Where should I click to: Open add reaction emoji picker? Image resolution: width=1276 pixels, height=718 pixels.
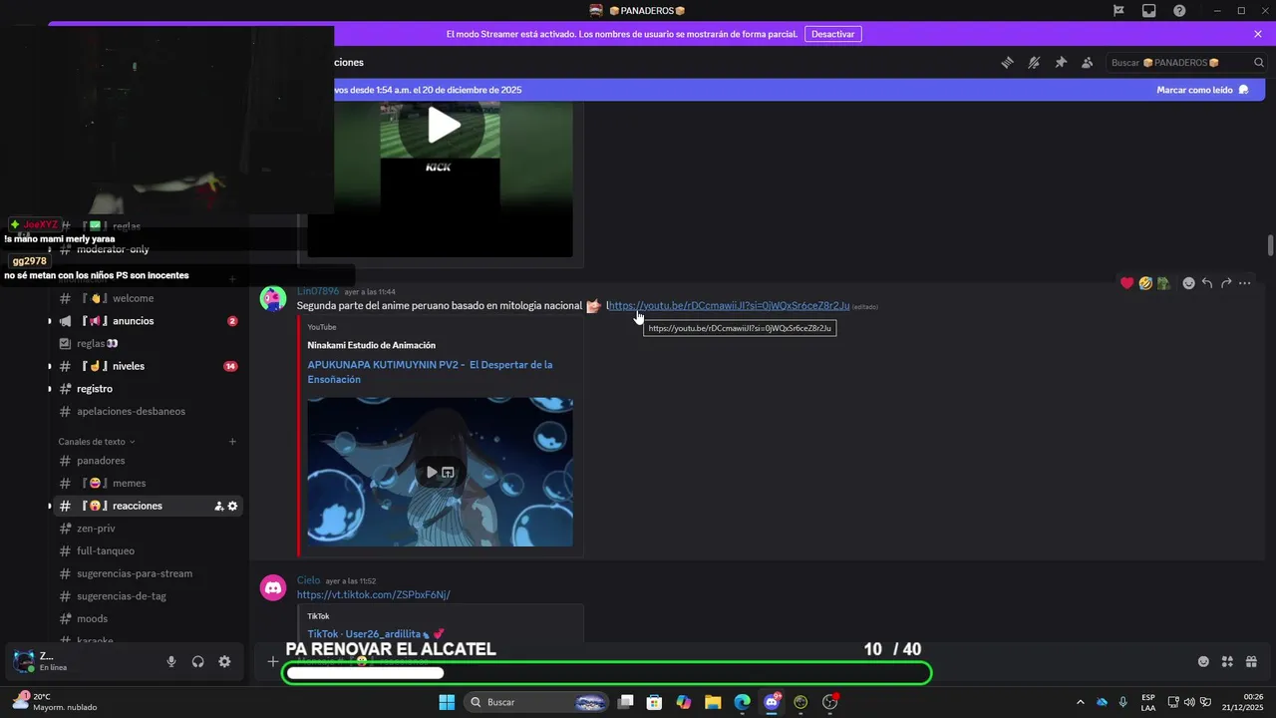1188,283
